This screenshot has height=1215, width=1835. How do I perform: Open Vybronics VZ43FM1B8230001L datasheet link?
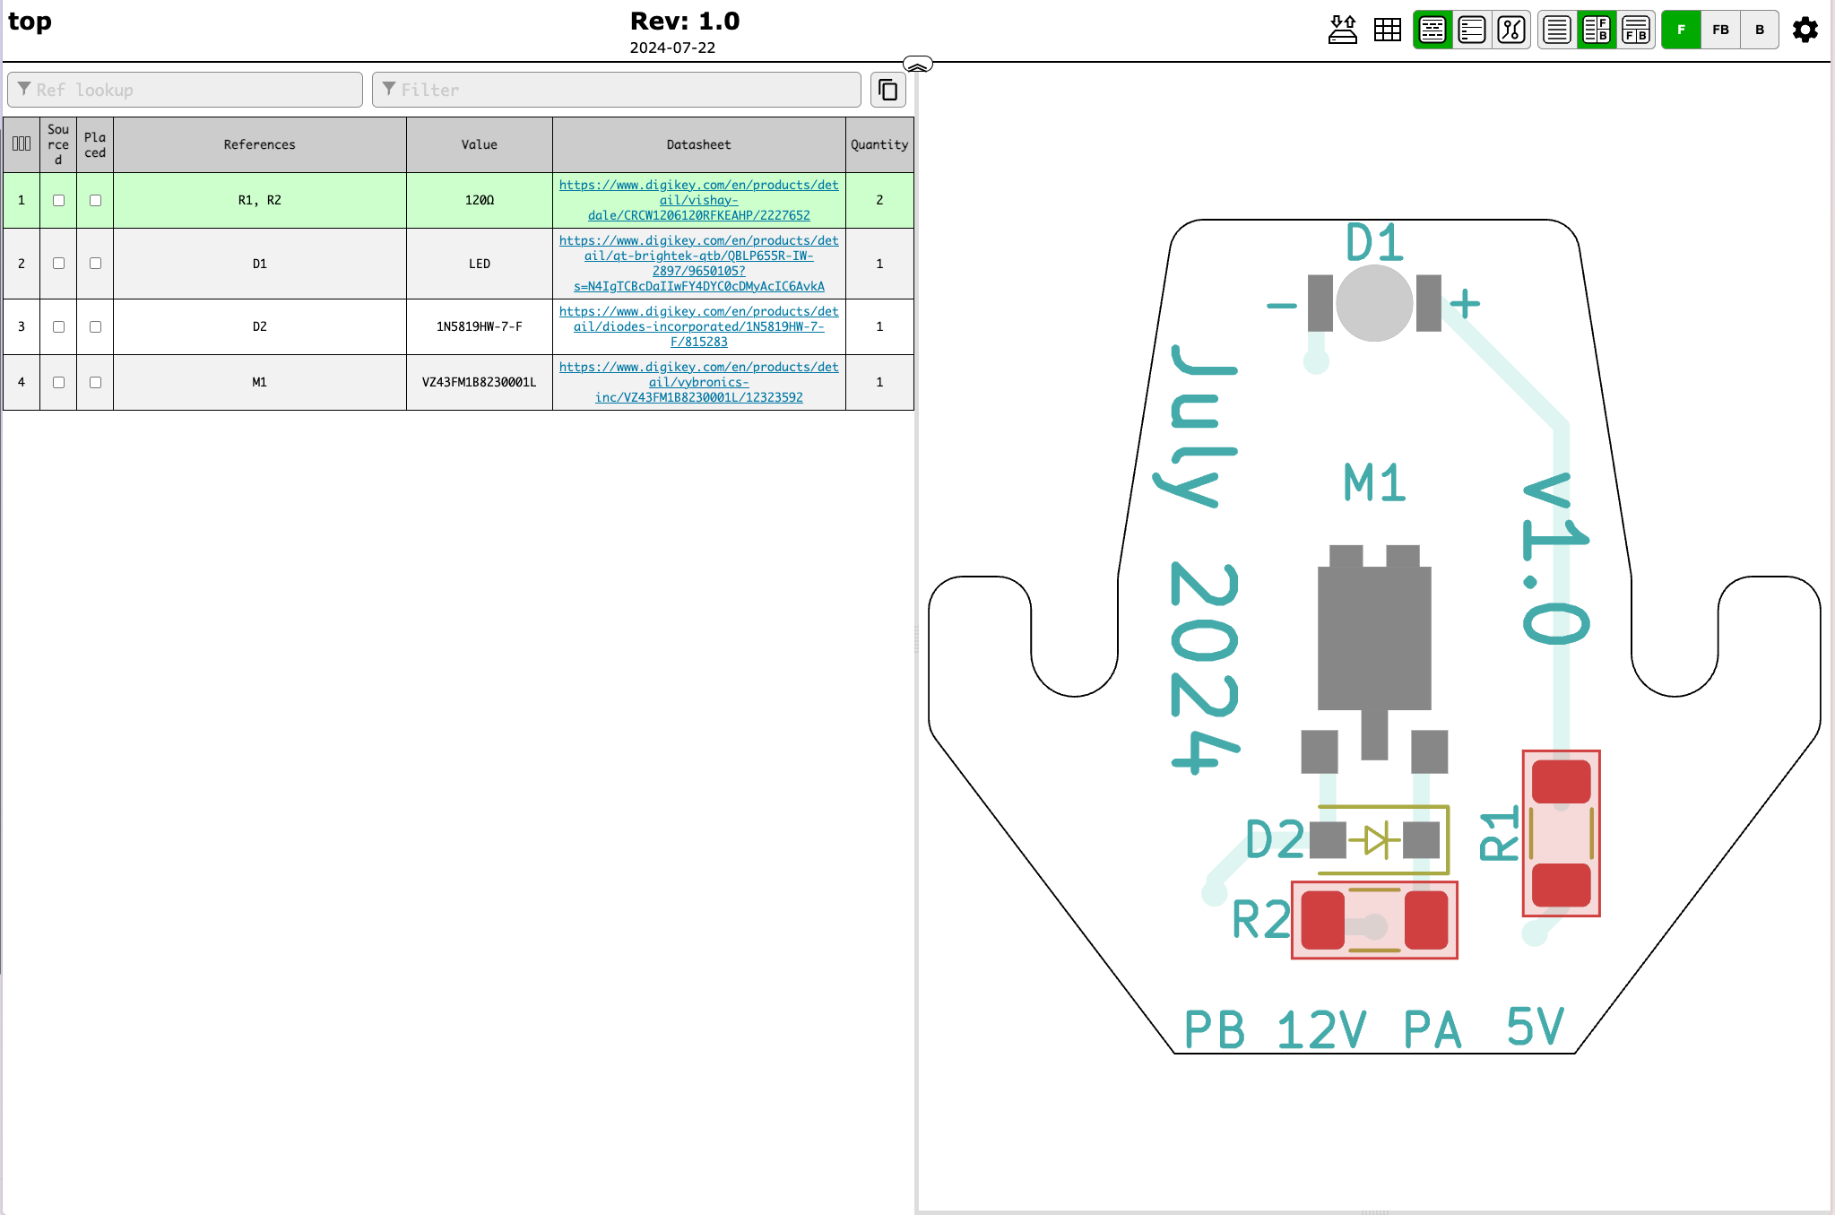click(x=699, y=382)
